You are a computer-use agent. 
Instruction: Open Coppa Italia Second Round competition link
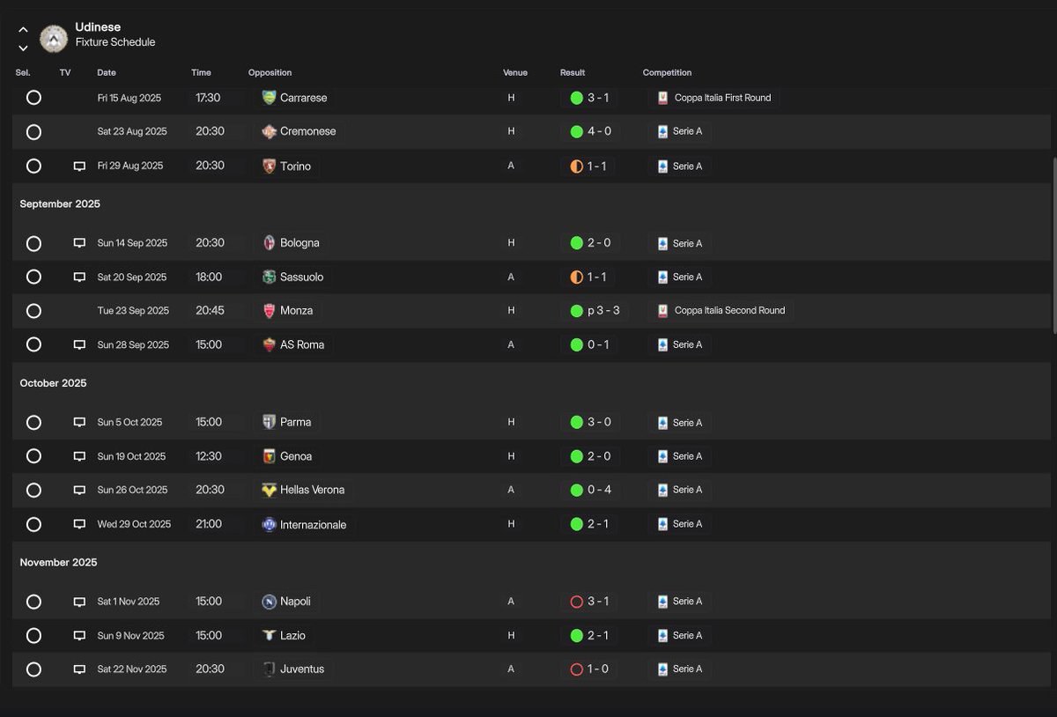click(721, 311)
